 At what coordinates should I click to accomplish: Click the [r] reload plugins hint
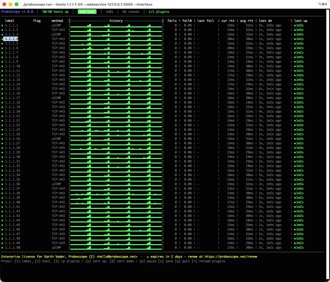pos(208,261)
